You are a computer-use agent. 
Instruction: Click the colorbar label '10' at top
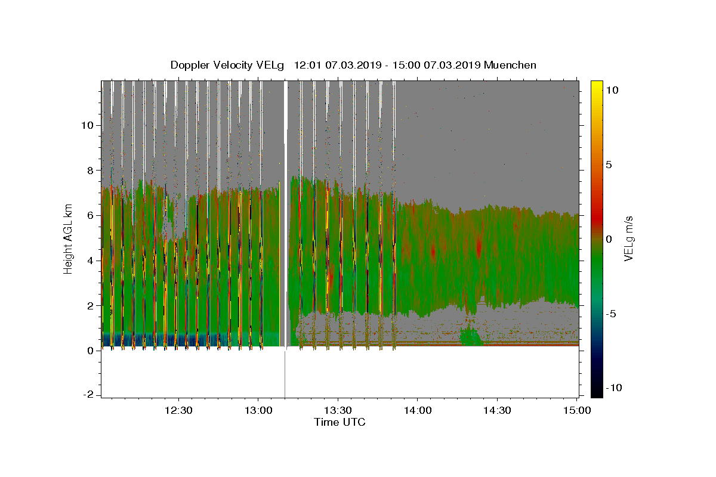[x=613, y=89]
